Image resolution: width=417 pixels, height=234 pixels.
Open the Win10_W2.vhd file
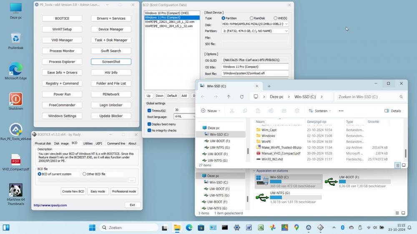click(272, 159)
